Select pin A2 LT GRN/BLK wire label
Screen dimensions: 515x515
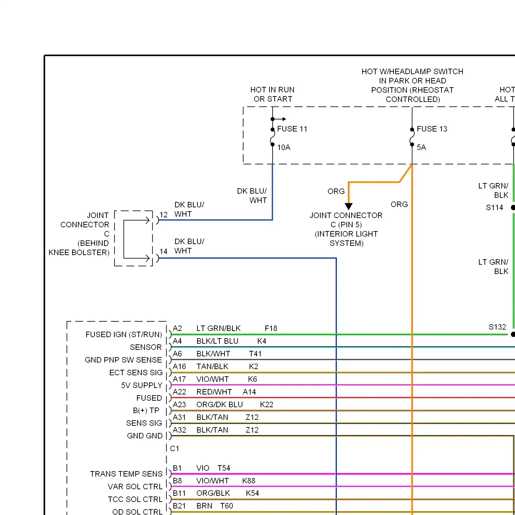coord(218,328)
